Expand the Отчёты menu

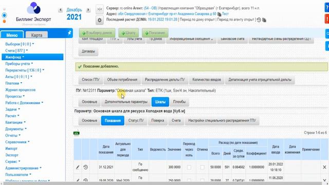pyautogui.click(x=13, y=135)
